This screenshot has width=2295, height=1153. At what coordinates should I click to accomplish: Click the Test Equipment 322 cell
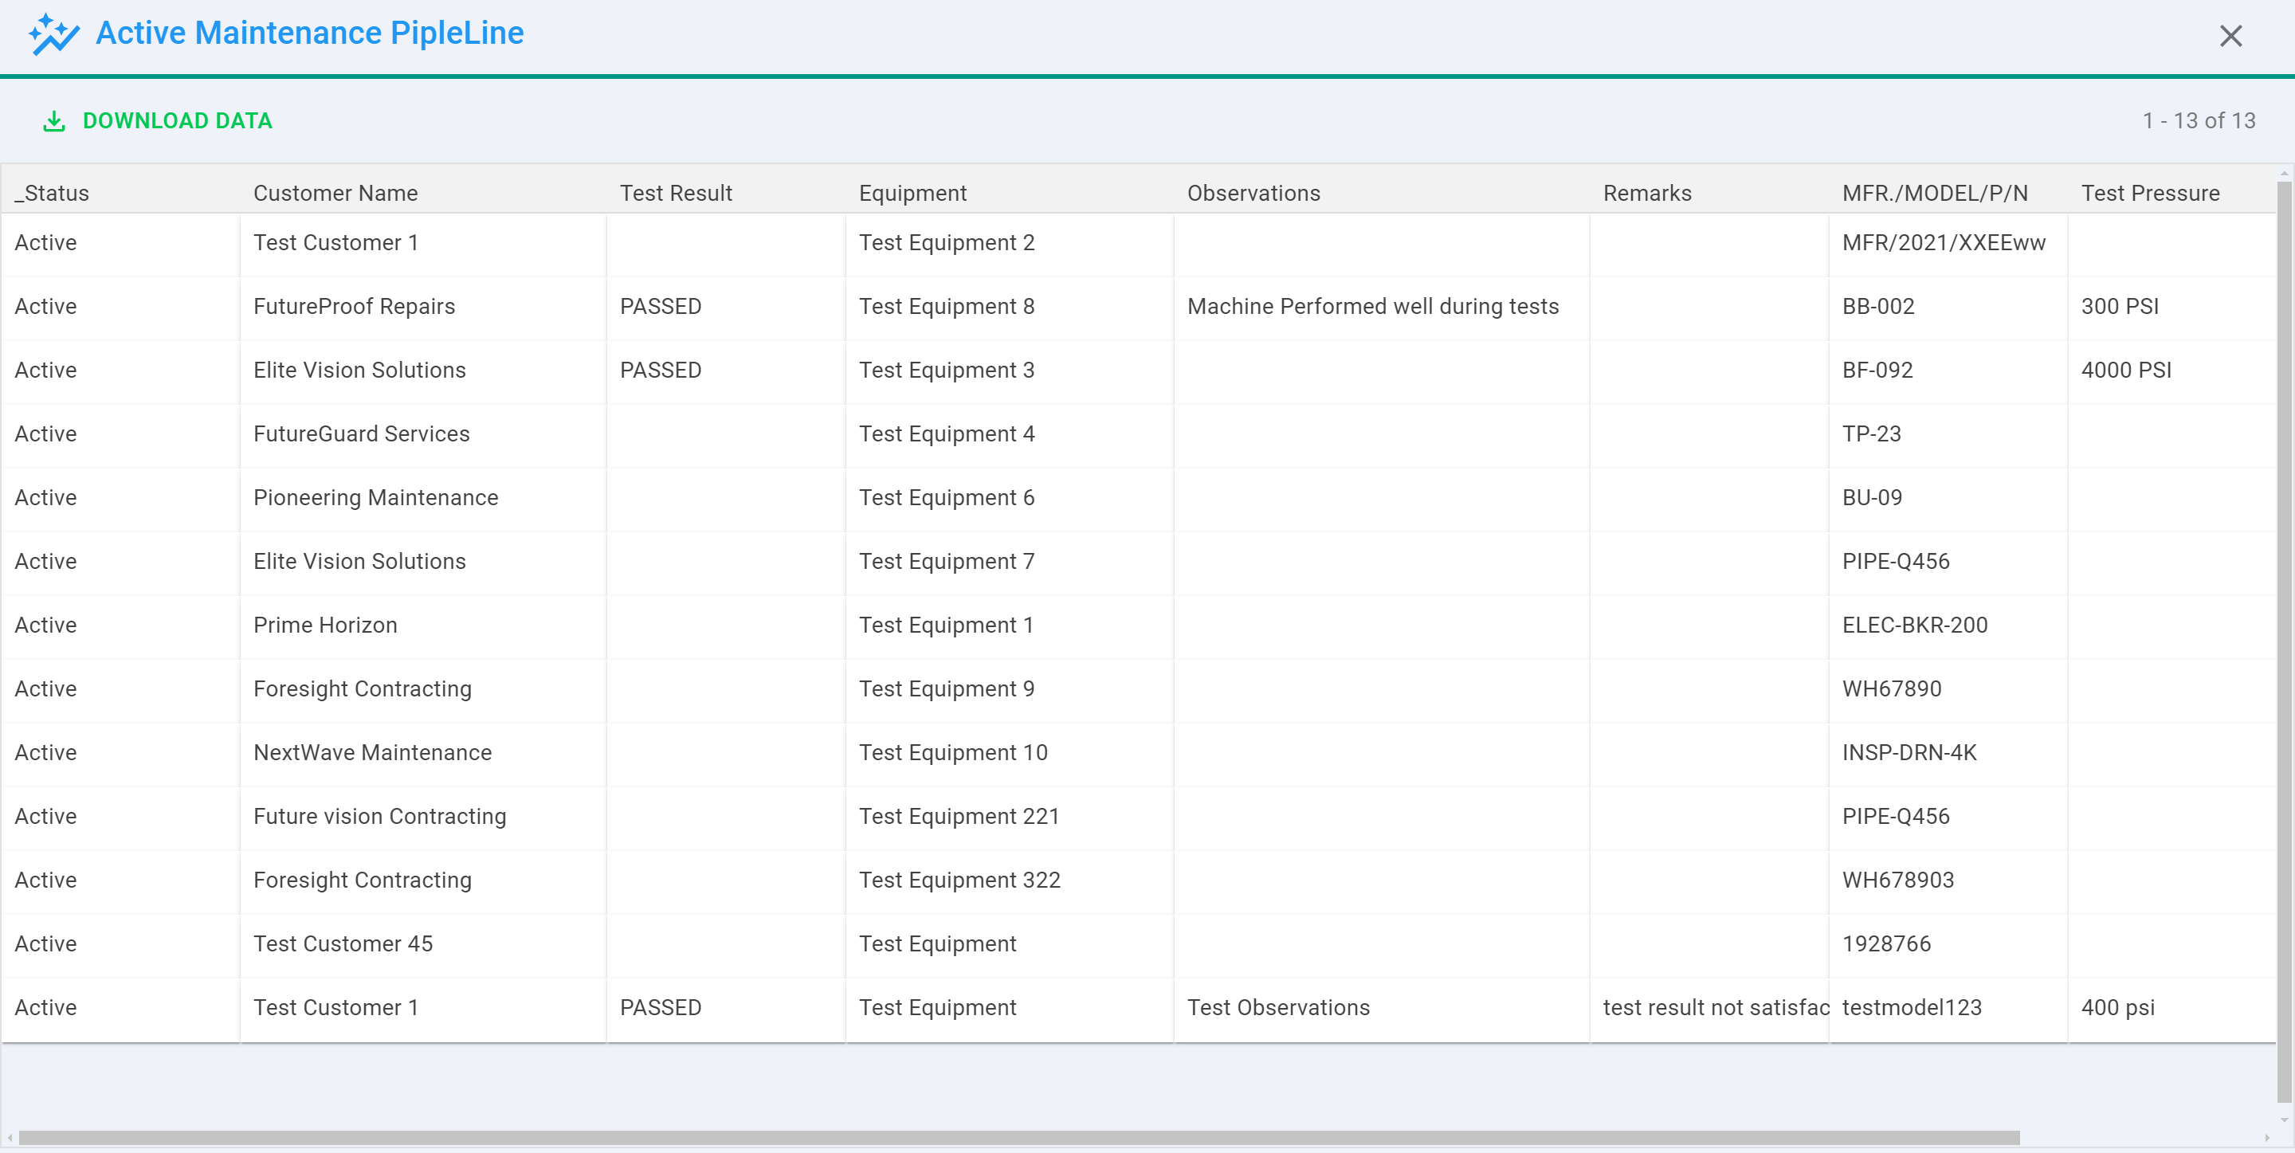(1010, 880)
